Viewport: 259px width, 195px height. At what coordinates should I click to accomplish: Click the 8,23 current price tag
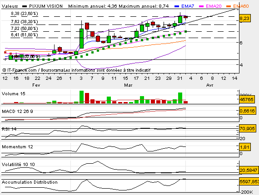[245, 18]
